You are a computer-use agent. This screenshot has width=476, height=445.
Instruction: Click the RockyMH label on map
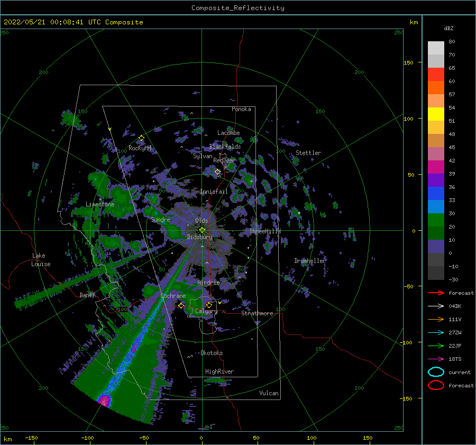(140, 148)
